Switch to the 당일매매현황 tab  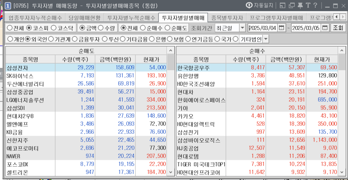[x=85, y=18]
